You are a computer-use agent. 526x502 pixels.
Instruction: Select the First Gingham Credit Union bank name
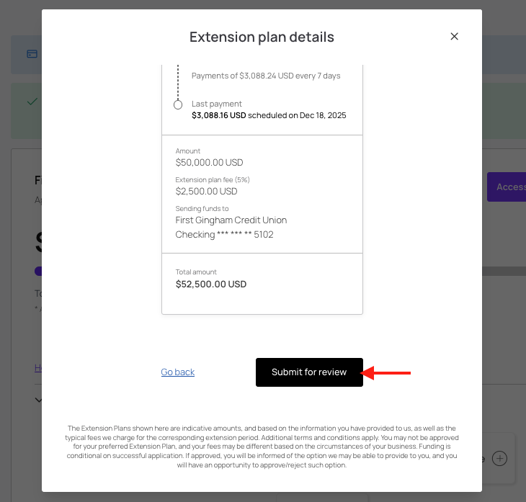tap(231, 220)
